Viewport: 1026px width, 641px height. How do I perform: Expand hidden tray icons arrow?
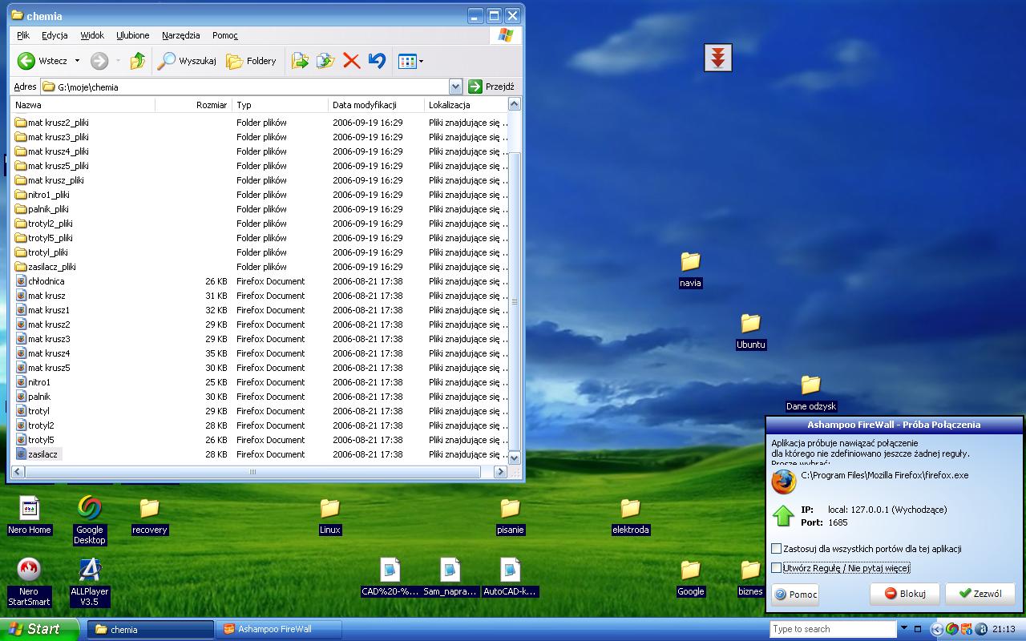[x=937, y=629]
